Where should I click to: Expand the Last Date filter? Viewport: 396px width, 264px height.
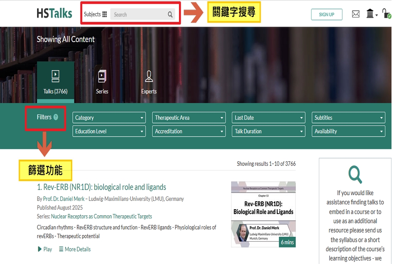pos(269,118)
